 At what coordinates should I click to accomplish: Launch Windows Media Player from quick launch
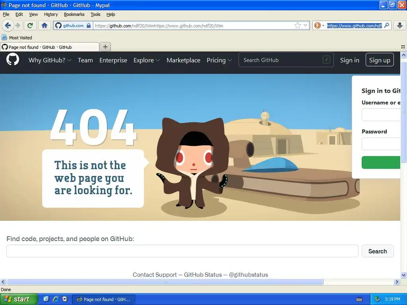65,299
